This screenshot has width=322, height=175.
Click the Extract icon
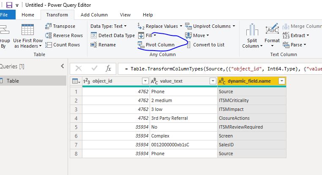(286, 35)
